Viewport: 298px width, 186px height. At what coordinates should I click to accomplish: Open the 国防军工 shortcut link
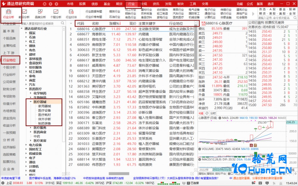[x=194, y=13]
